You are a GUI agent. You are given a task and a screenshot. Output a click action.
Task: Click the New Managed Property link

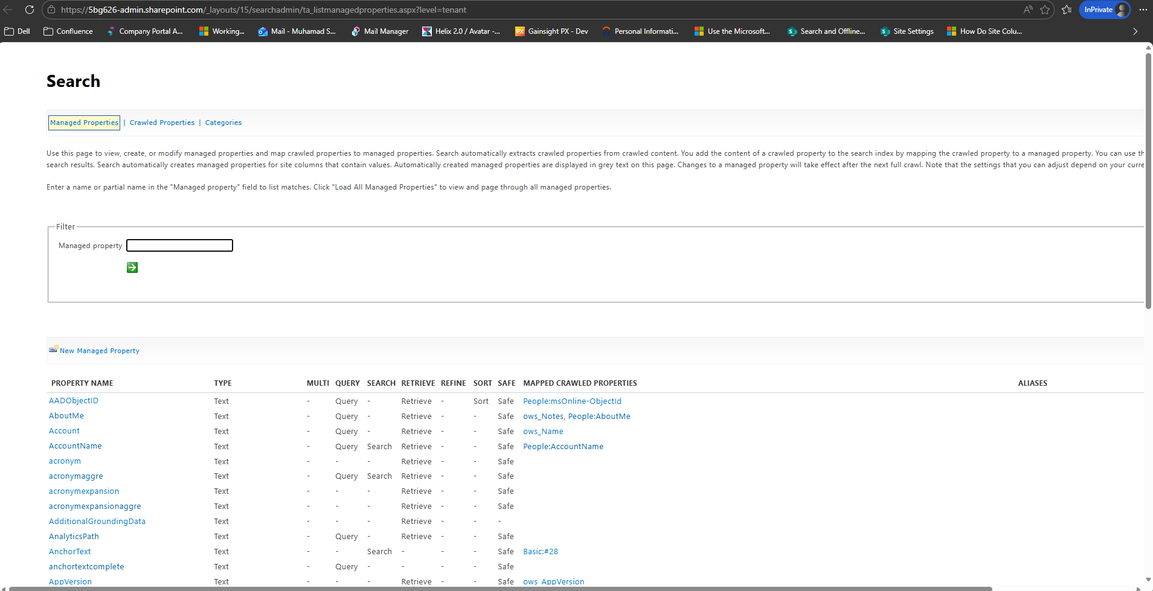[x=100, y=351]
